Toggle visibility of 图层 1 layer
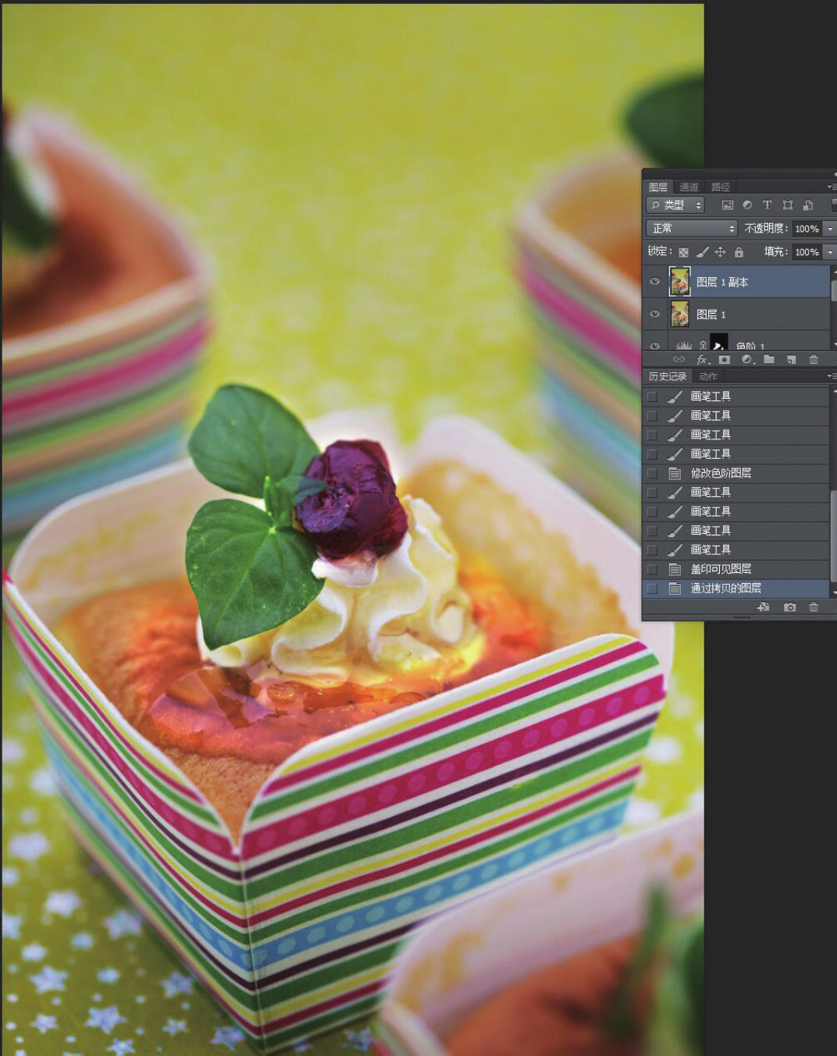The image size is (837, 1056). [x=655, y=315]
